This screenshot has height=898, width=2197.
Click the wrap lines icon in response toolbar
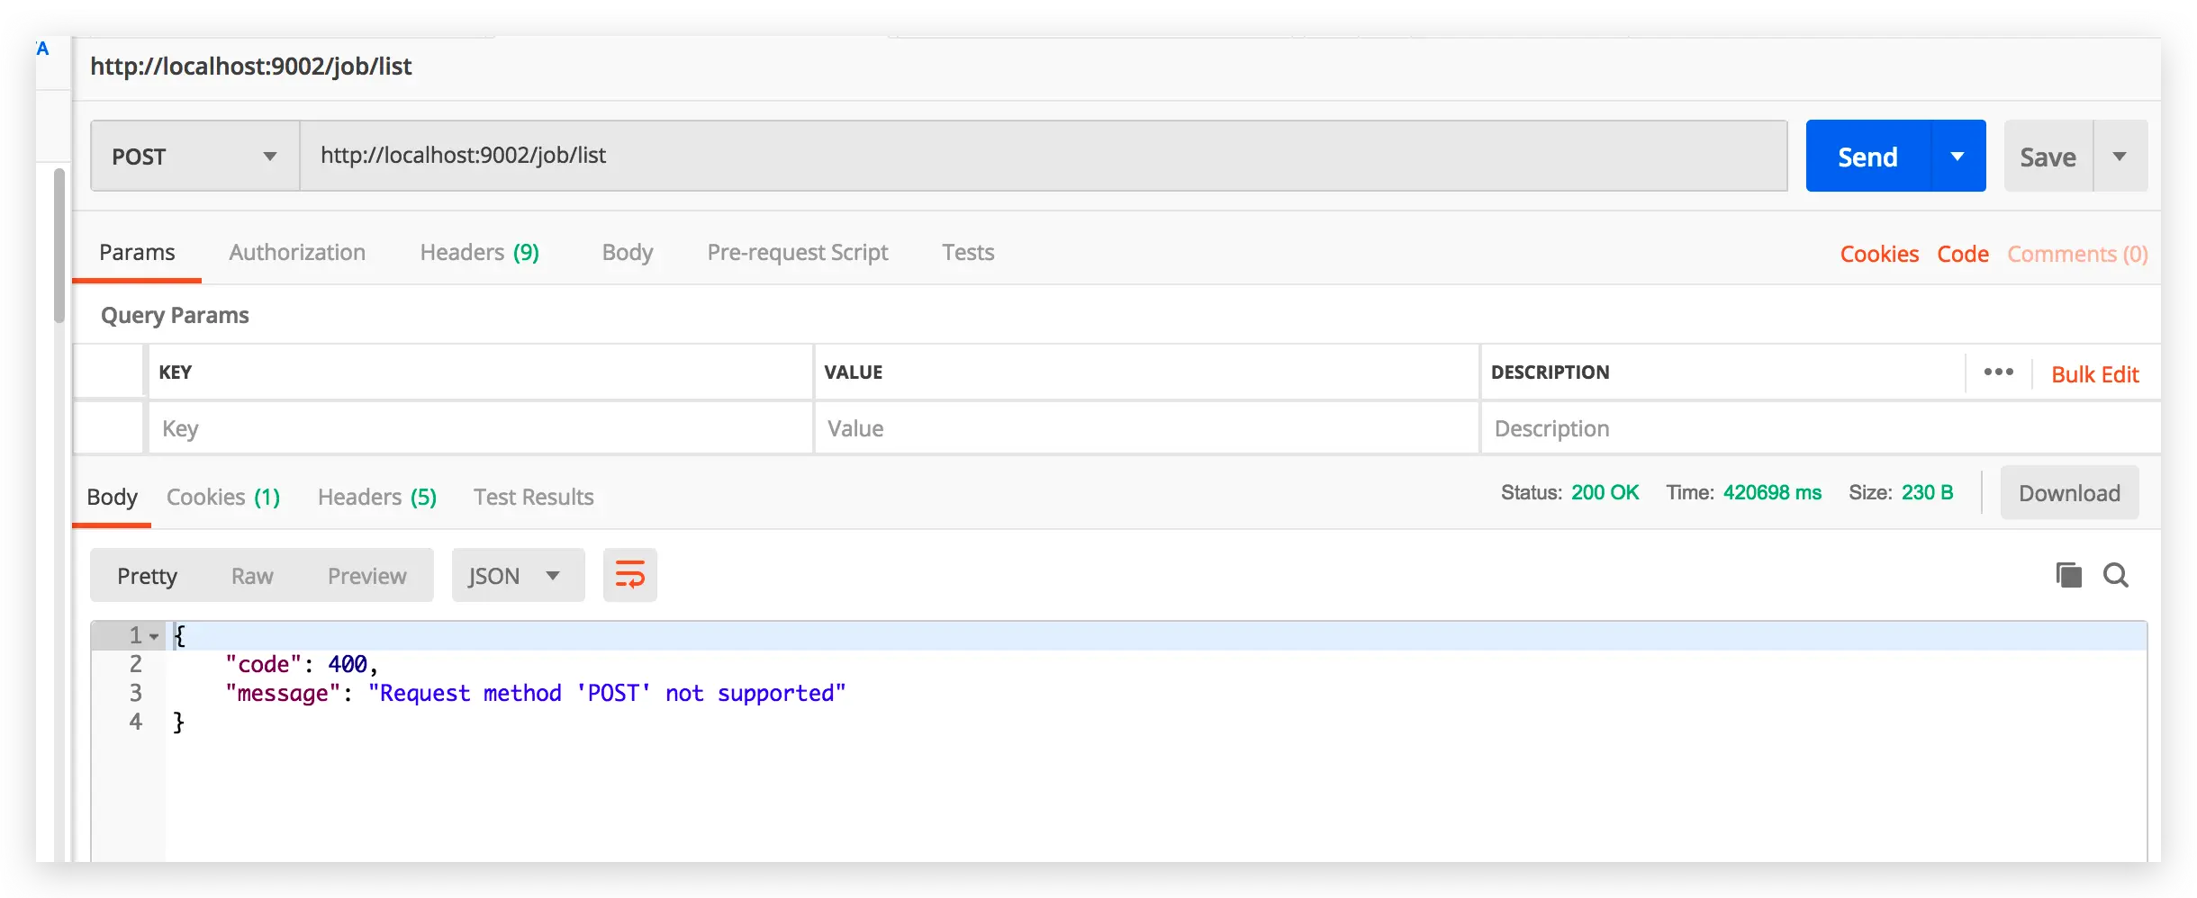coord(629,575)
